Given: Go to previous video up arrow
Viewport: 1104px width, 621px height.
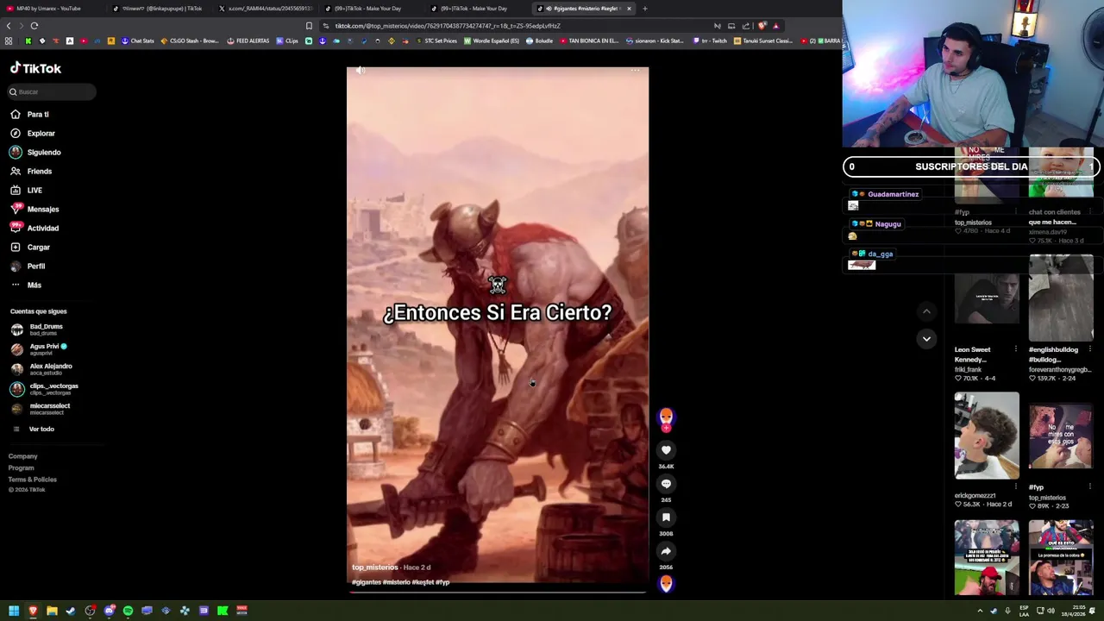Looking at the screenshot, I should (926, 311).
